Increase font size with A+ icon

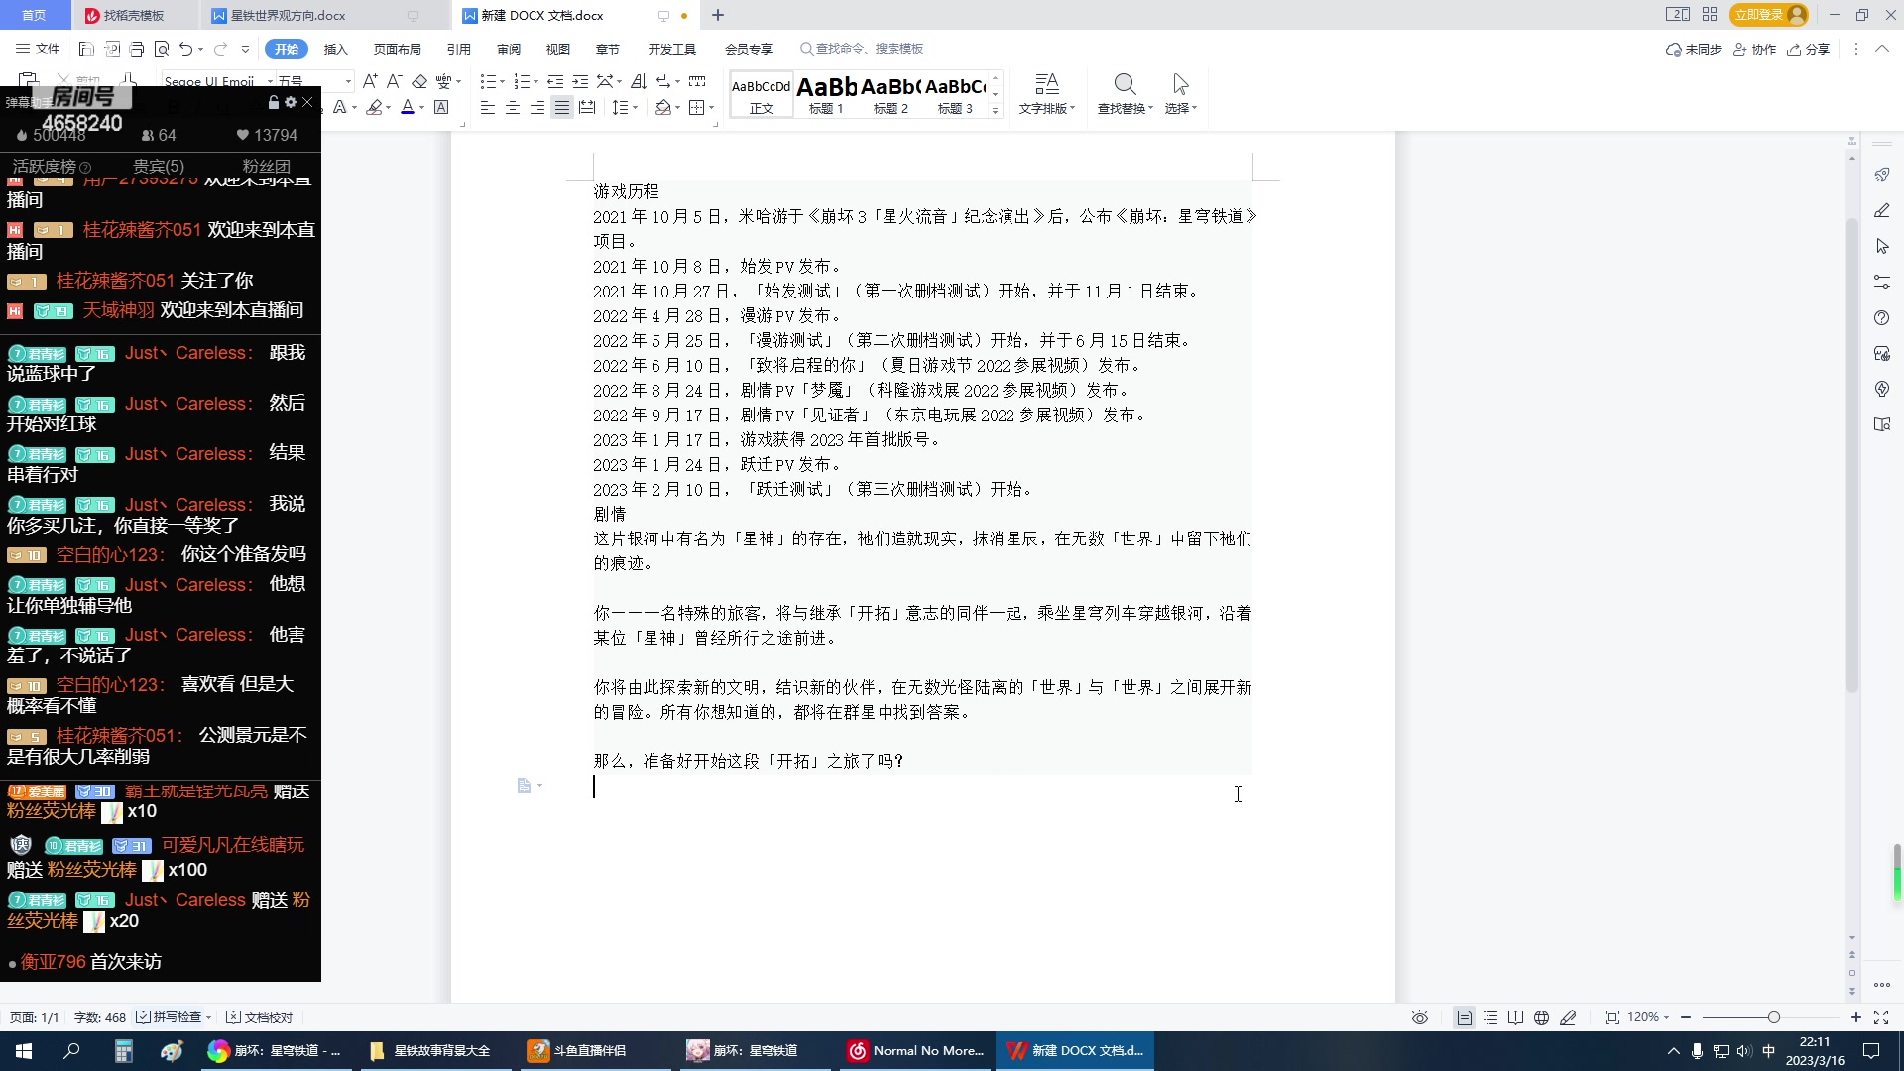coord(372,82)
